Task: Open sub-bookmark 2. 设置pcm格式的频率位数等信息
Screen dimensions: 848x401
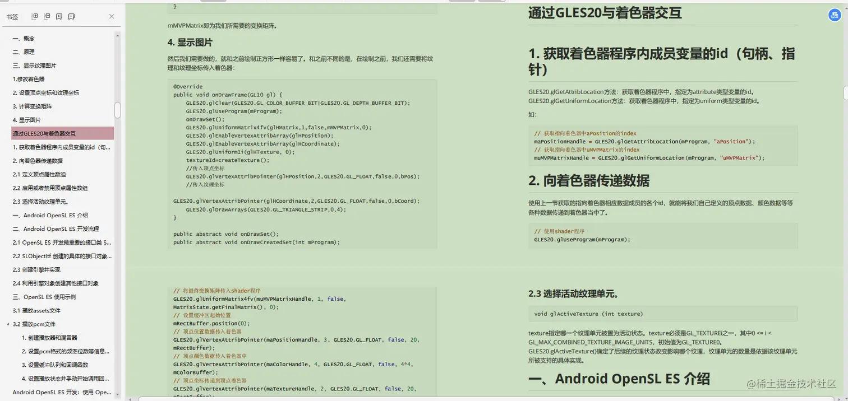Action: tap(66, 351)
